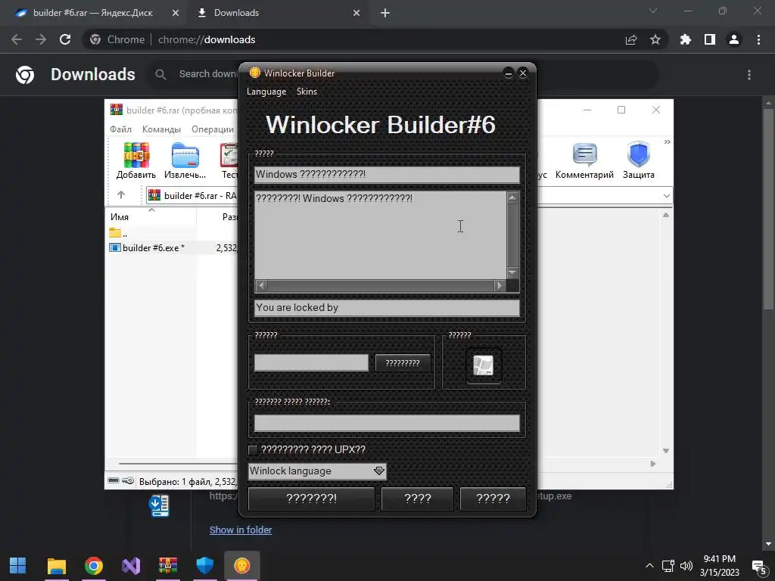Open Chrome three-dot main menu
This screenshot has height=581, width=775.
pos(758,39)
